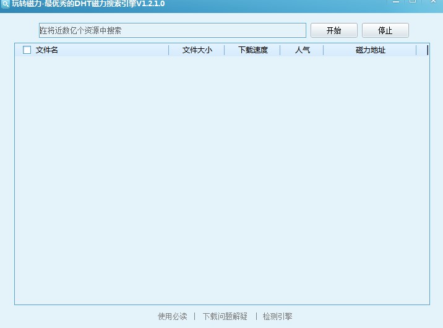
Task: Click the 下载速度 column header
Action: tap(252, 50)
